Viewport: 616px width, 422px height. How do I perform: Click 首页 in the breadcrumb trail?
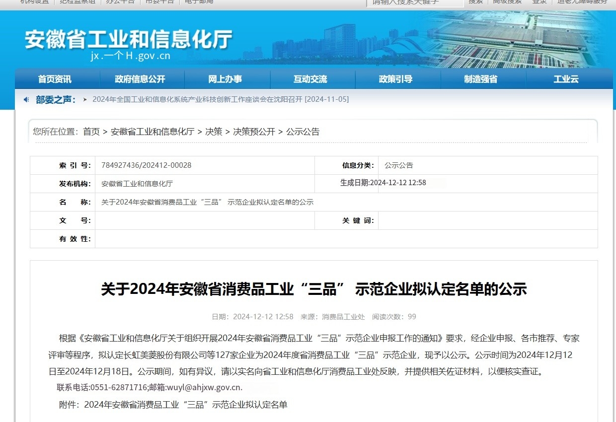coord(91,132)
